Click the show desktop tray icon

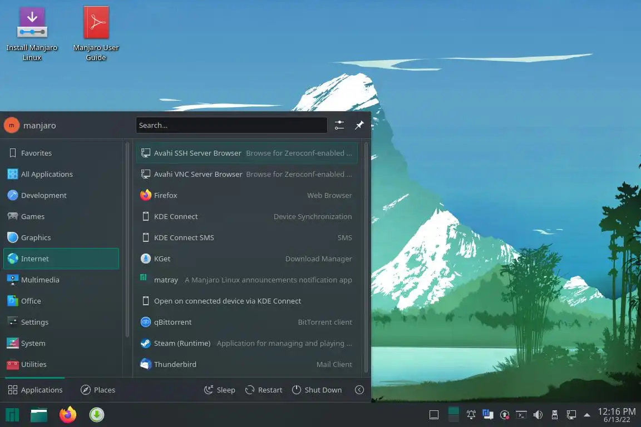[434, 415]
